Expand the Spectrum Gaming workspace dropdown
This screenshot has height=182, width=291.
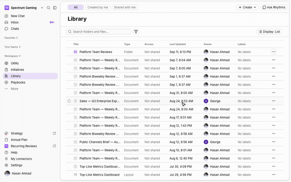(x=42, y=8)
